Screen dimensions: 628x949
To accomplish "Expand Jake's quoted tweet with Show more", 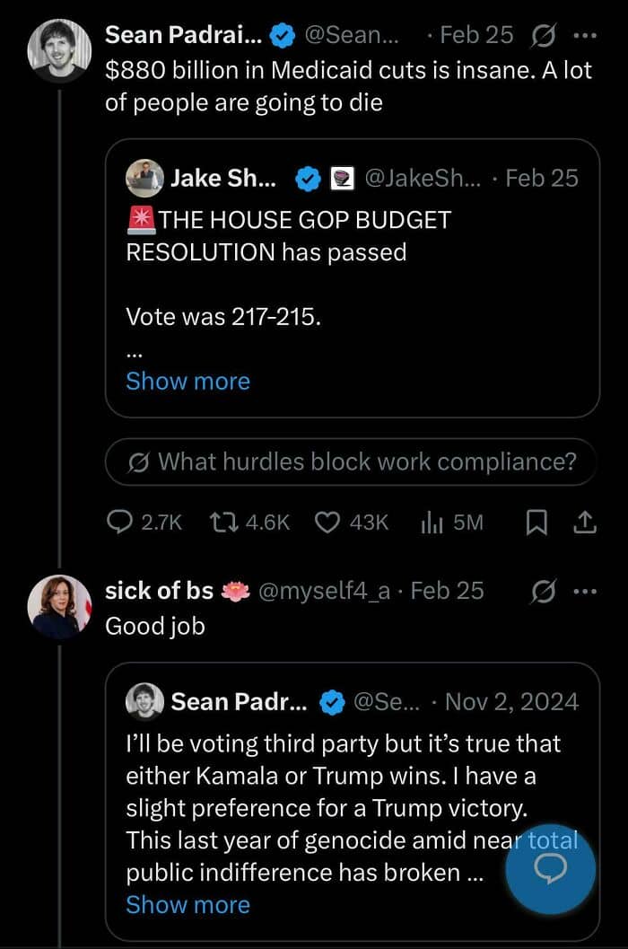I will 188,381.
